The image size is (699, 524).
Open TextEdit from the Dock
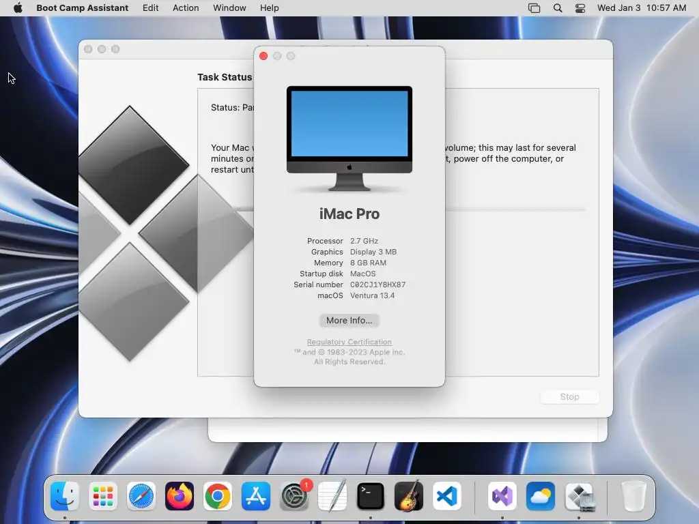pos(332,496)
